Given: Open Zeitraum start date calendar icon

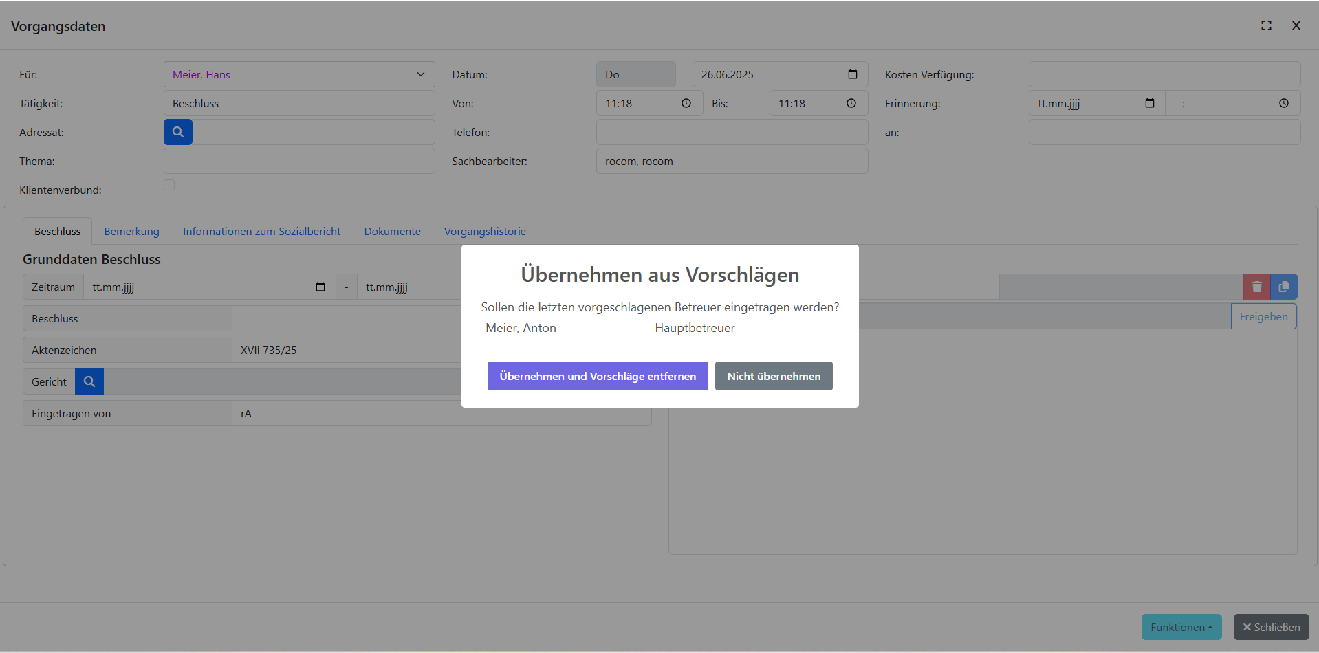Looking at the screenshot, I should coord(320,287).
